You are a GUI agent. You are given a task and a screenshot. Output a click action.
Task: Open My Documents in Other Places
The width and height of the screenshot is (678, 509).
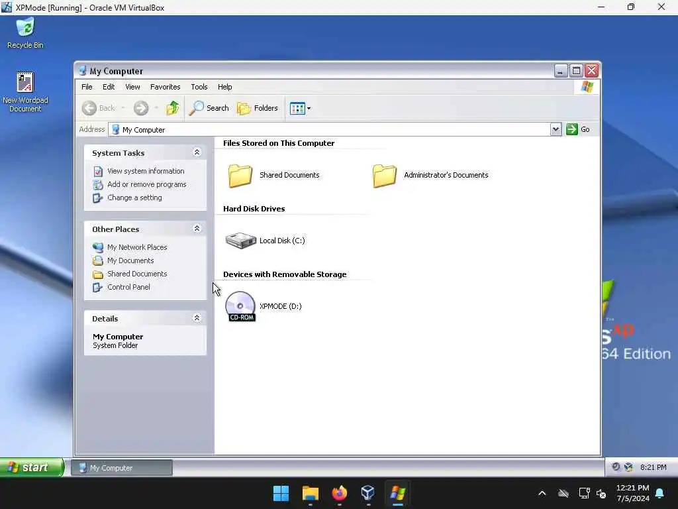point(130,260)
